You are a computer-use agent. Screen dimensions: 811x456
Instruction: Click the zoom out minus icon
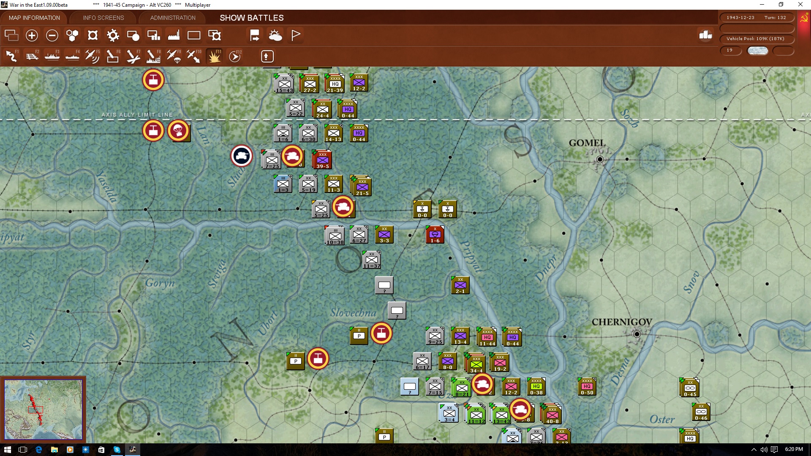click(52, 35)
